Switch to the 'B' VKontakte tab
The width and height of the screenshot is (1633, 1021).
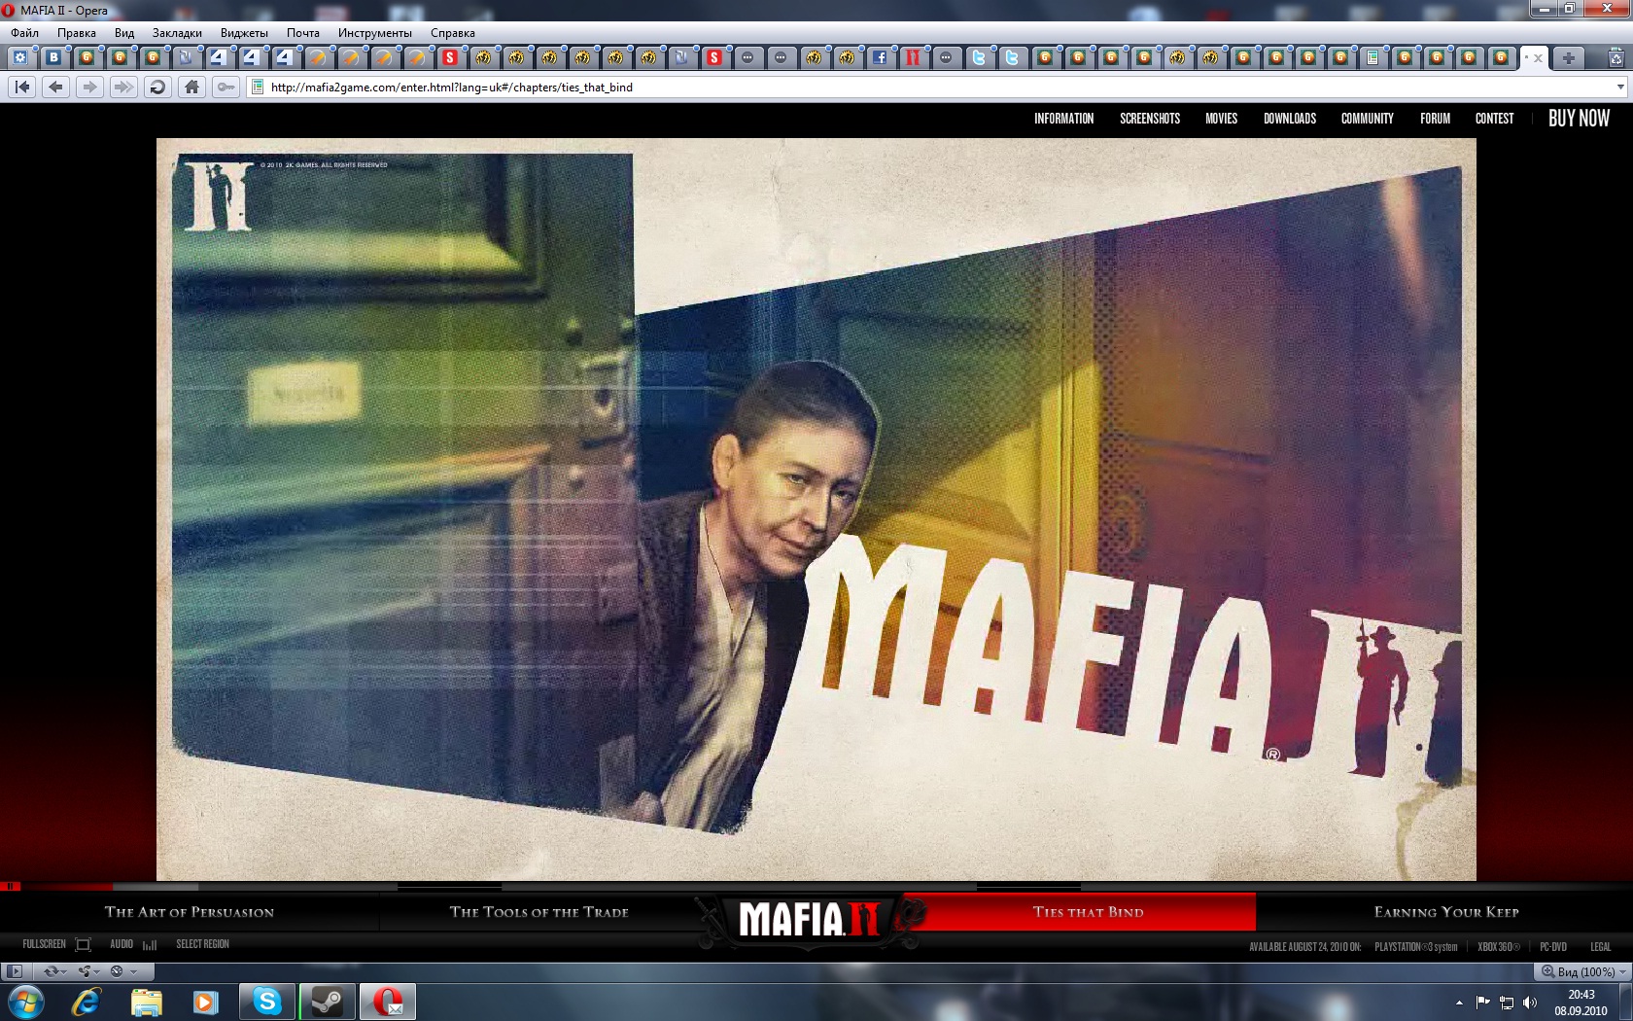(53, 57)
